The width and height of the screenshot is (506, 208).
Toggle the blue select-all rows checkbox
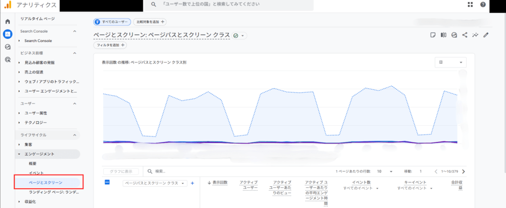(x=107, y=182)
